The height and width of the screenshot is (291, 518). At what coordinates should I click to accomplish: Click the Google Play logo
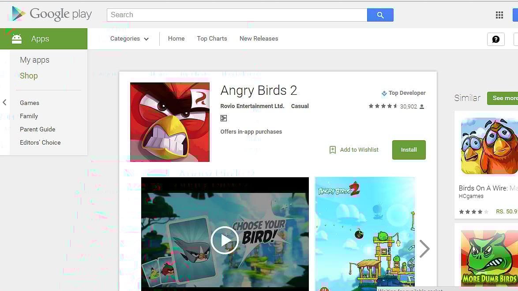[x=52, y=14]
